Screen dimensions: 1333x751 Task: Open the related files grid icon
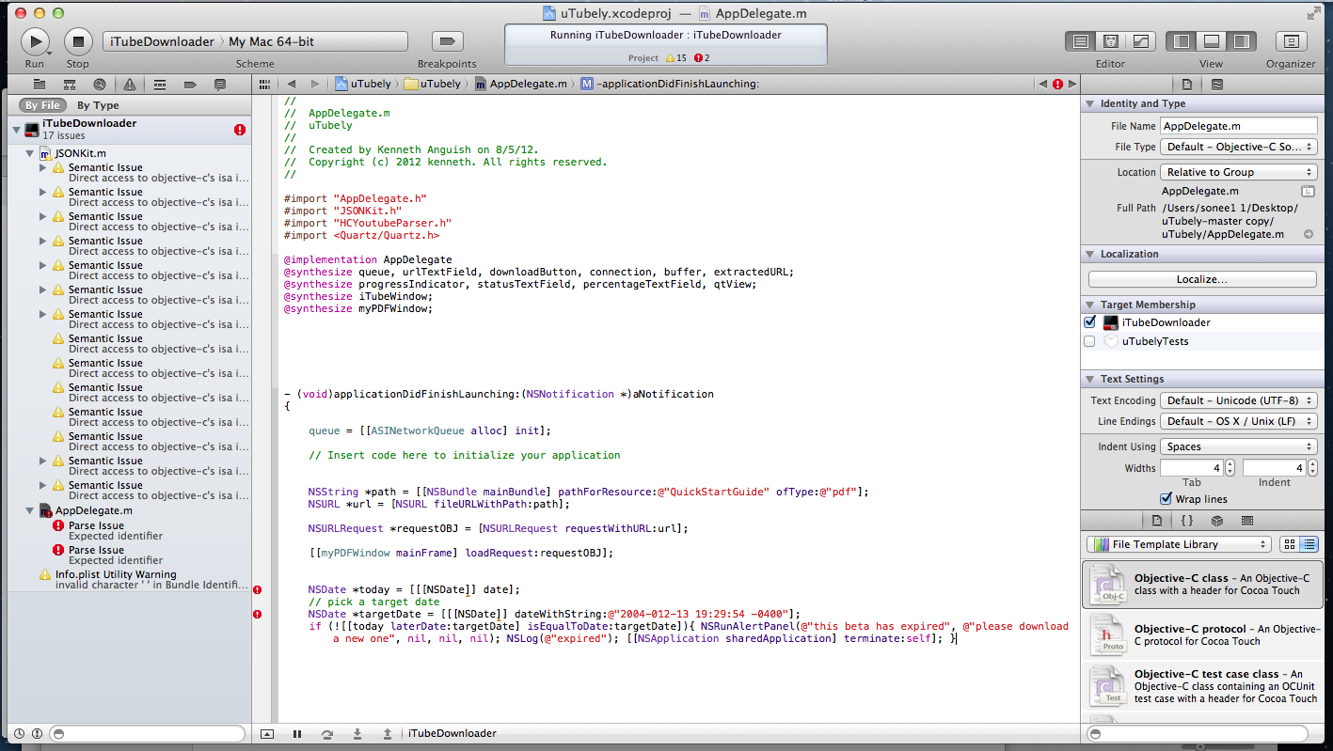coord(266,84)
